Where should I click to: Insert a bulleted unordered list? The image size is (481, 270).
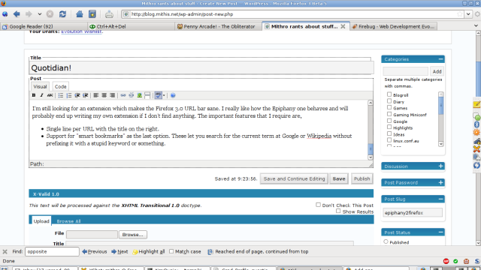click(x=61, y=95)
